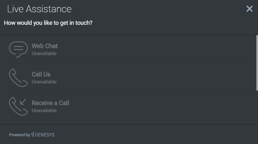Image resolution: width=258 pixels, height=144 pixels.
Task: Click empty space right of Receive a Call row
Action: coord(162,106)
